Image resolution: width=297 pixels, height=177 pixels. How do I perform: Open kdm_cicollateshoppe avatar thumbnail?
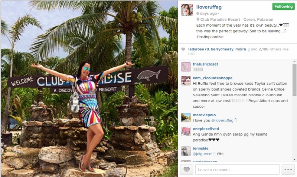[x=186, y=81]
